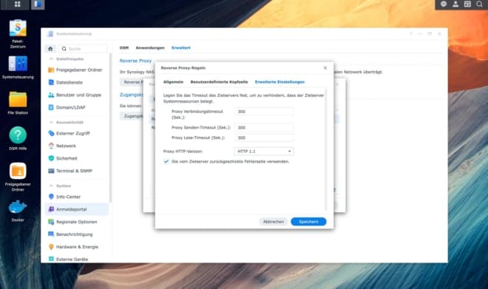
Task: Select Anmeldeportal in the sidebar
Action: (x=77, y=209)
